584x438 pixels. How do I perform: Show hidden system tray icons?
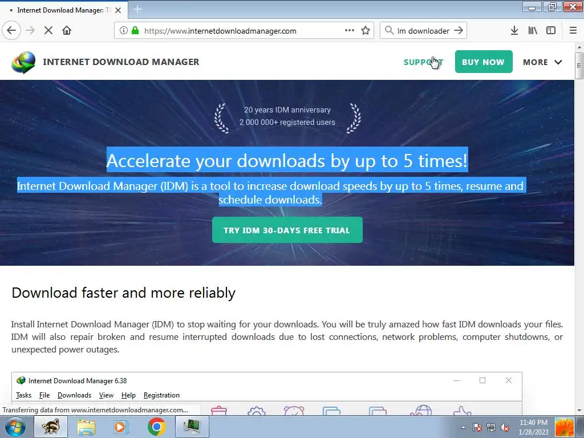[x=463, y=427]
